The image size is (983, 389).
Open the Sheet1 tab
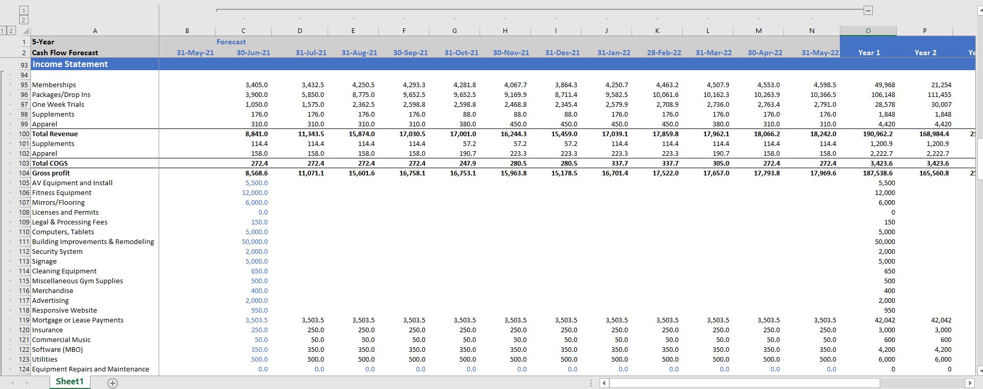tap(70, 382)
